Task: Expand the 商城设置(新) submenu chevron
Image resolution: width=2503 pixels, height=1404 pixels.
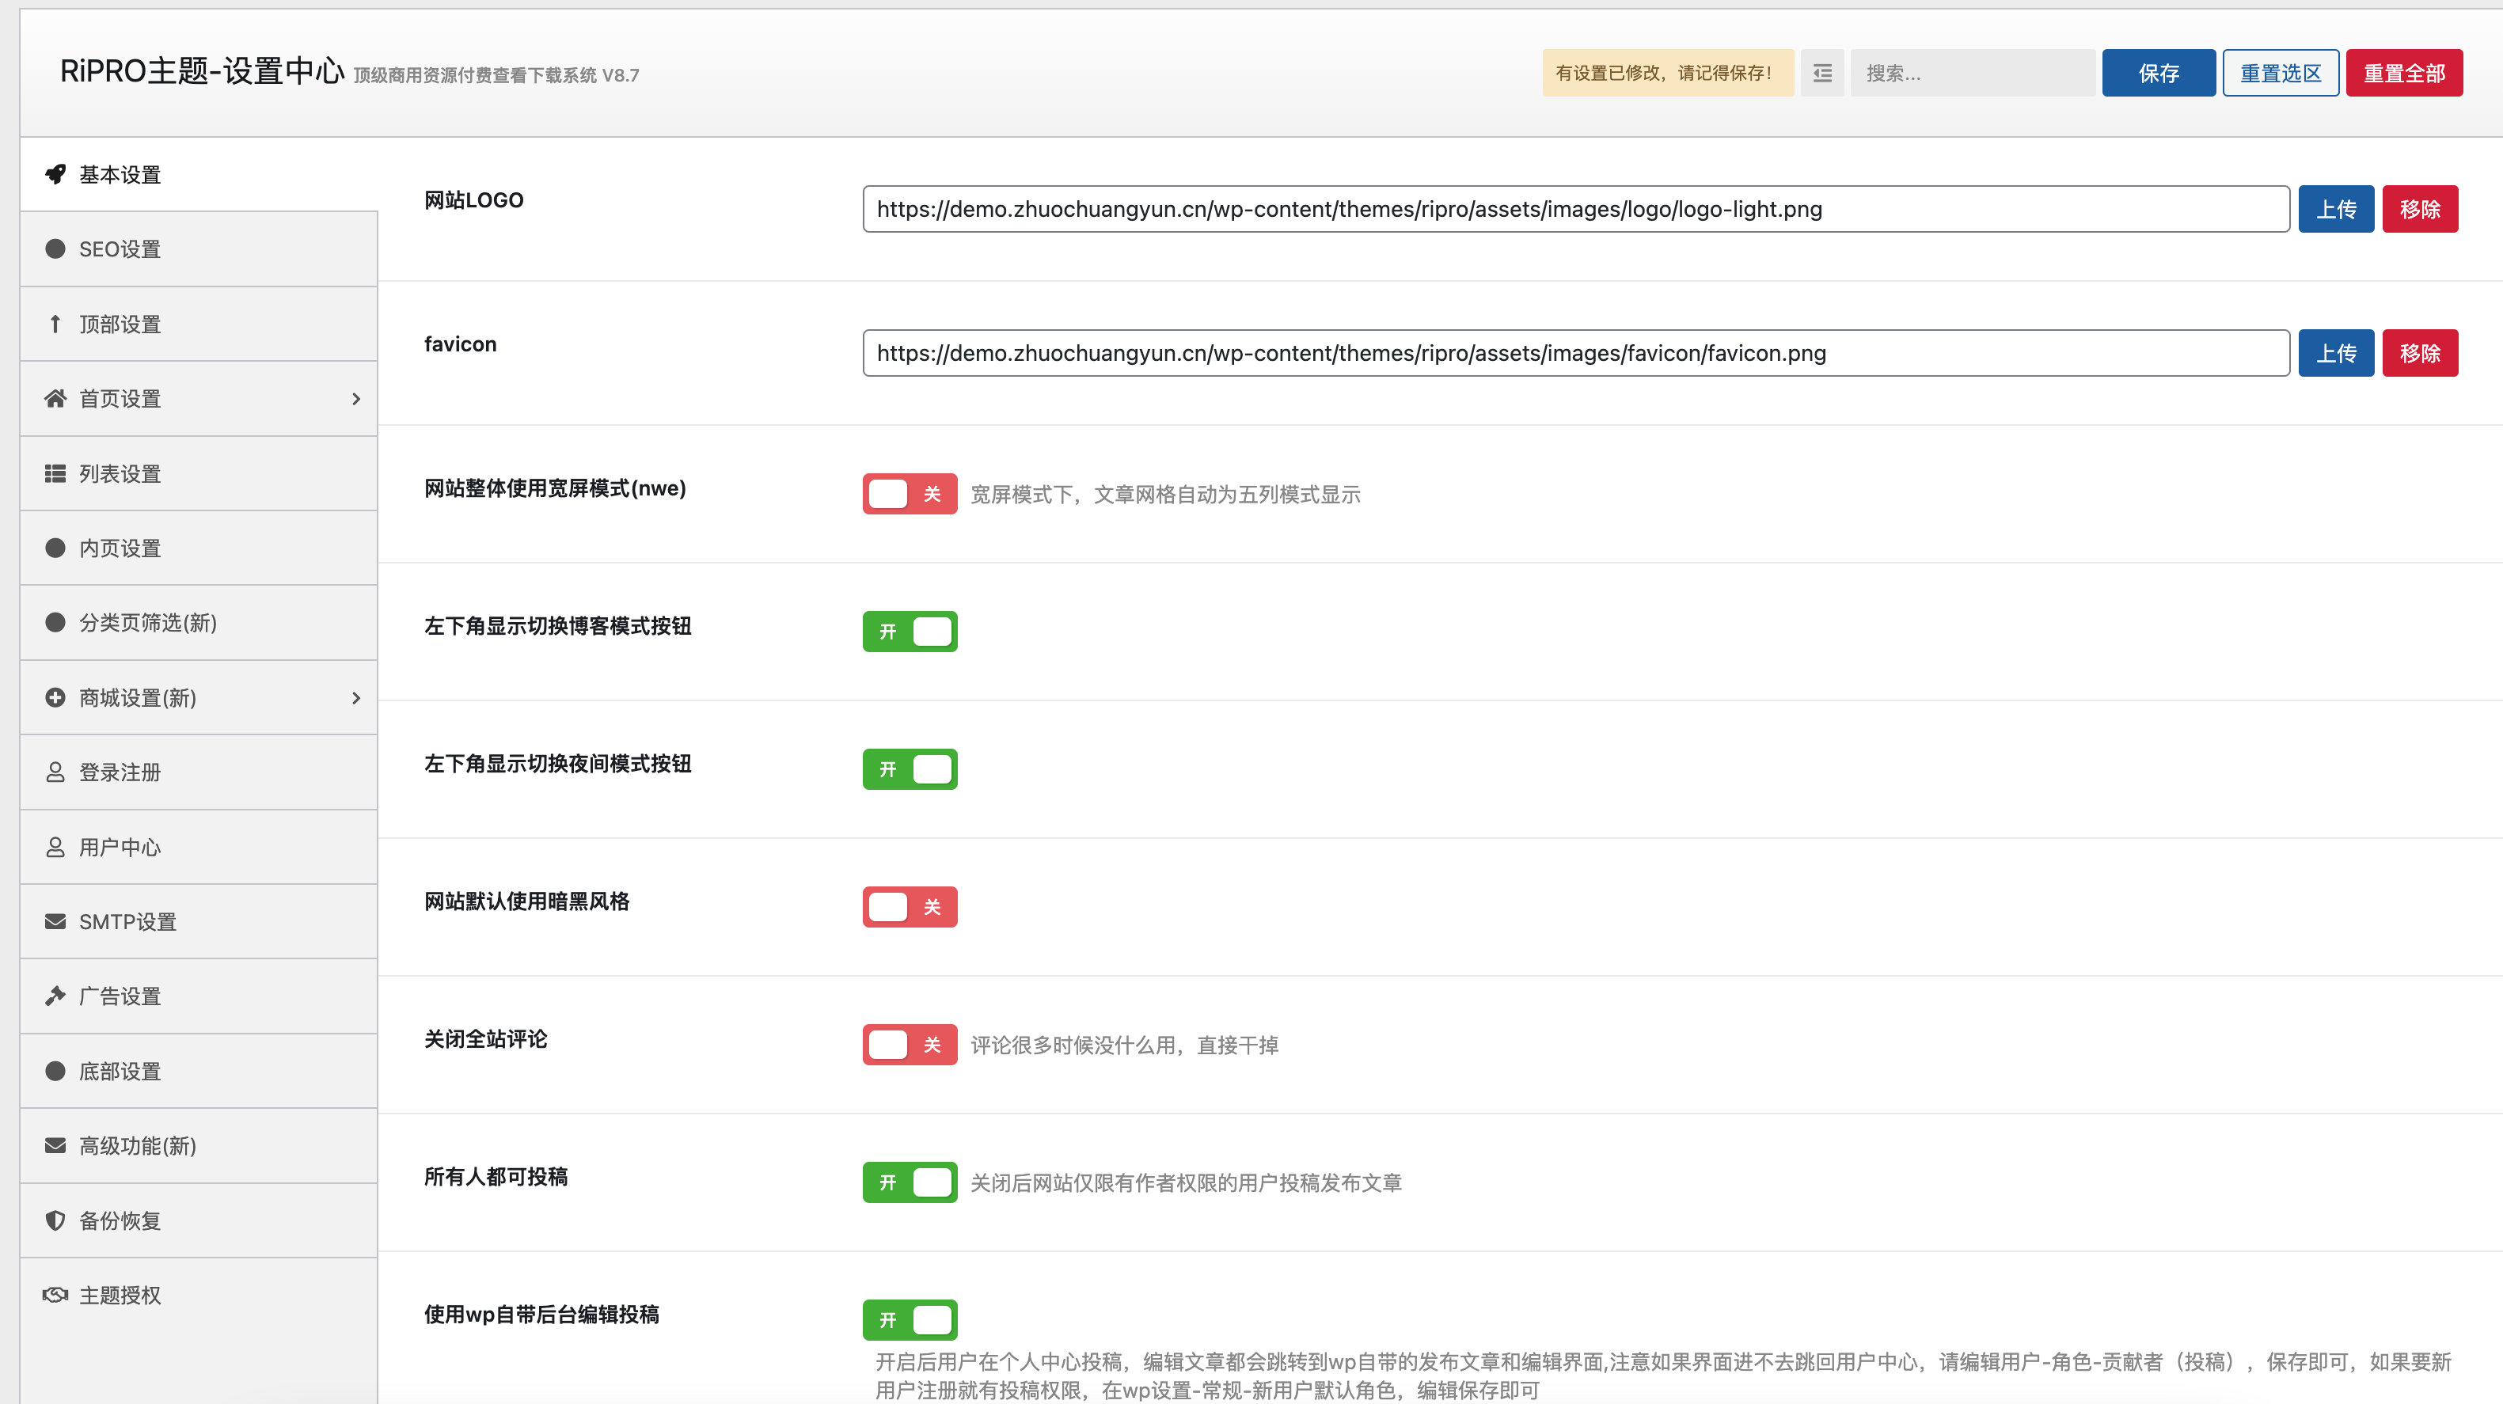Action: coord(355,697)
